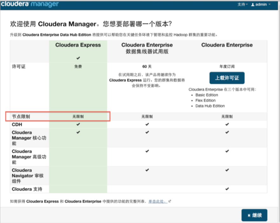Click 无限制 in the Express column
The width and height of the screenshot is (280, 223).
point(78,117)
